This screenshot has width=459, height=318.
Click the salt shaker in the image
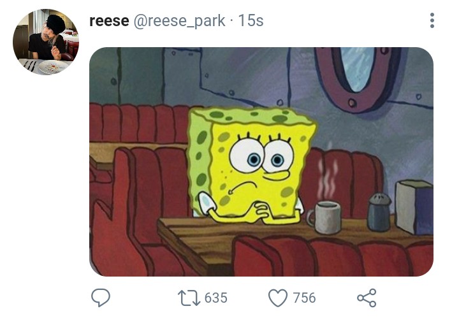379,212
